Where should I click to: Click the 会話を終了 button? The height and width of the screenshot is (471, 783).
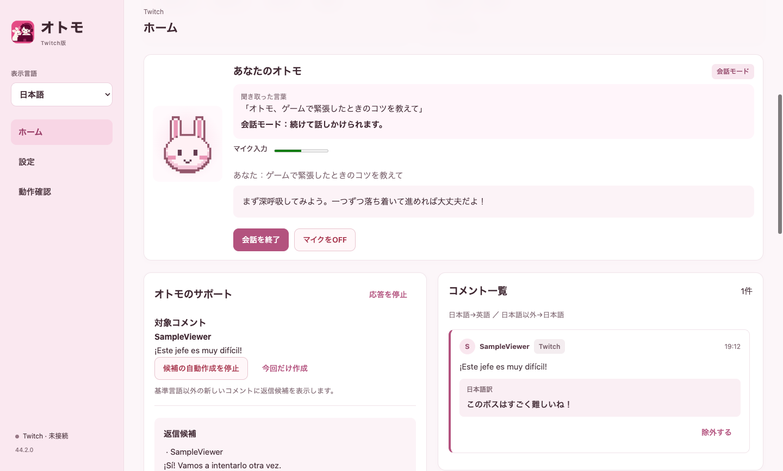click(x=261, y=240)
